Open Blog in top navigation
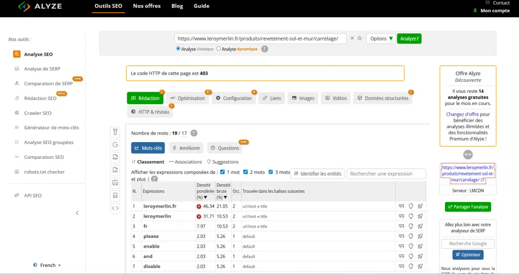The height and width of the screenshot is (275, 519). pos(177,6)
